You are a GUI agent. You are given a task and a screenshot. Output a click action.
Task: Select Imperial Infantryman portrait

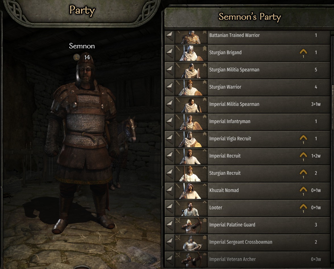point(191,122)
